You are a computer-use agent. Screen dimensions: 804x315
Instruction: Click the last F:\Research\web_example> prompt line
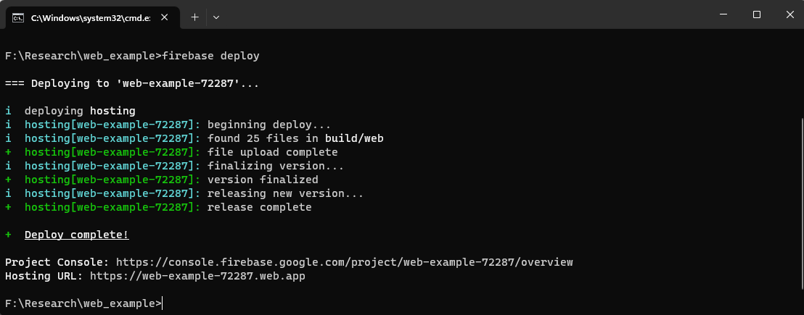83,303
